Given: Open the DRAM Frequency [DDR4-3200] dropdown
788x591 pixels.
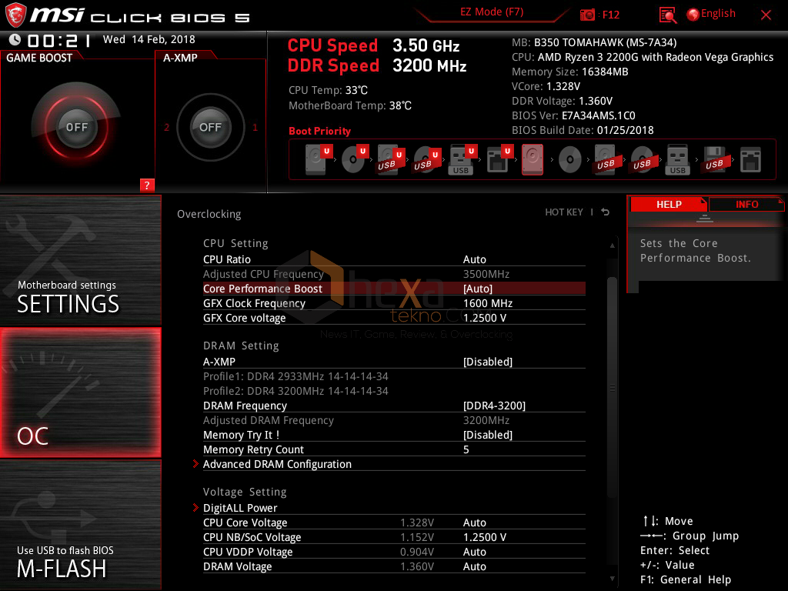Looking at the screenshot, I should coord(394,406).
